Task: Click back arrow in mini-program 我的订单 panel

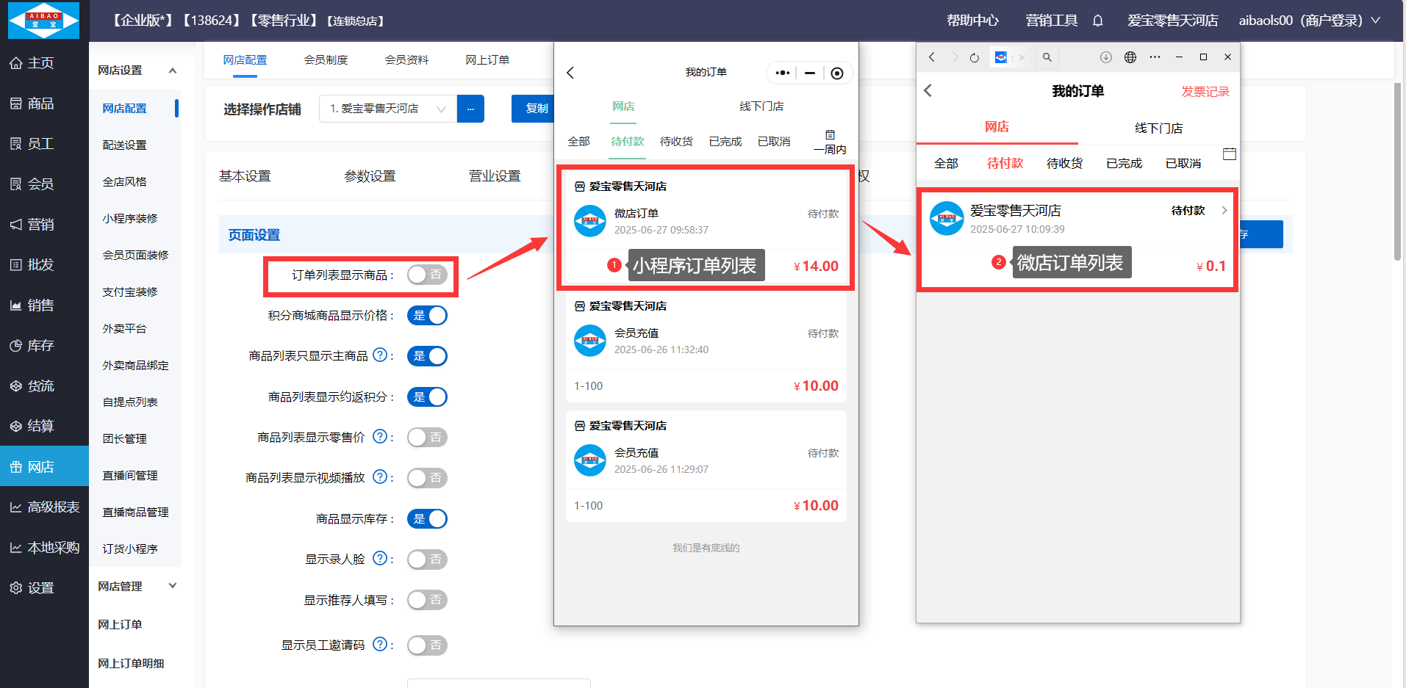Action: coord(570,73)
